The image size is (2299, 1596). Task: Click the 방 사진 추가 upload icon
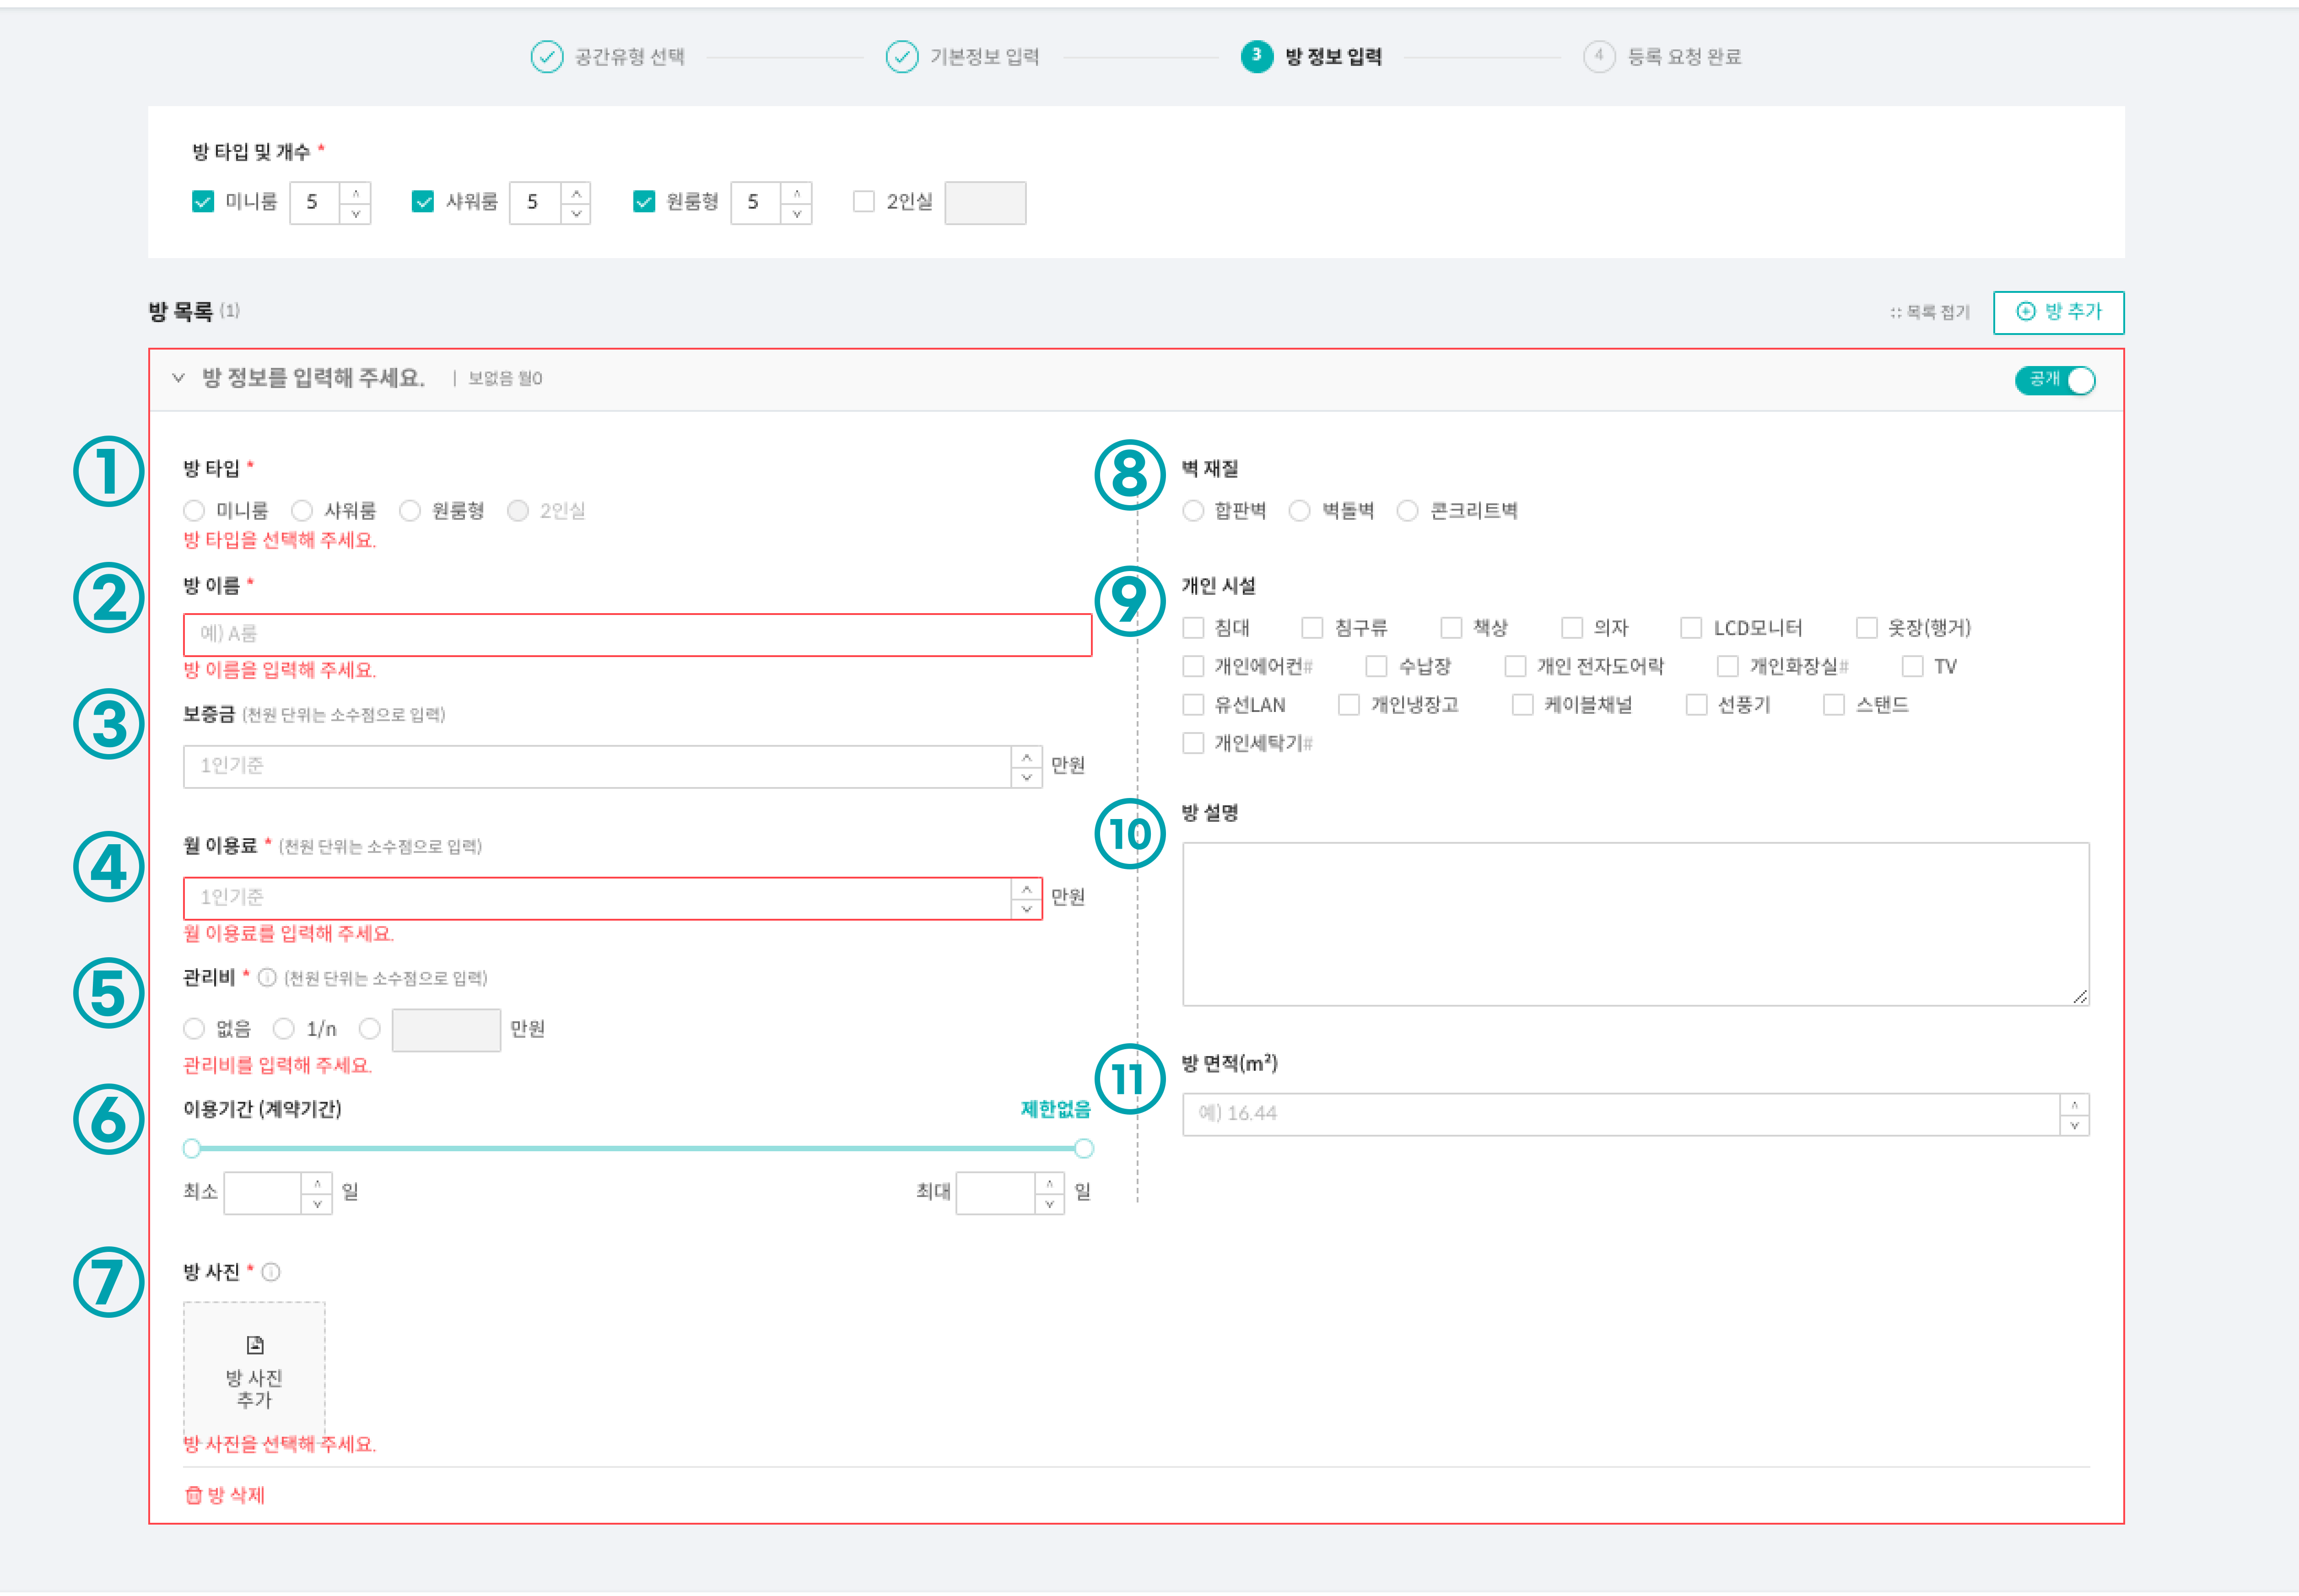(x=255, y=1345)
